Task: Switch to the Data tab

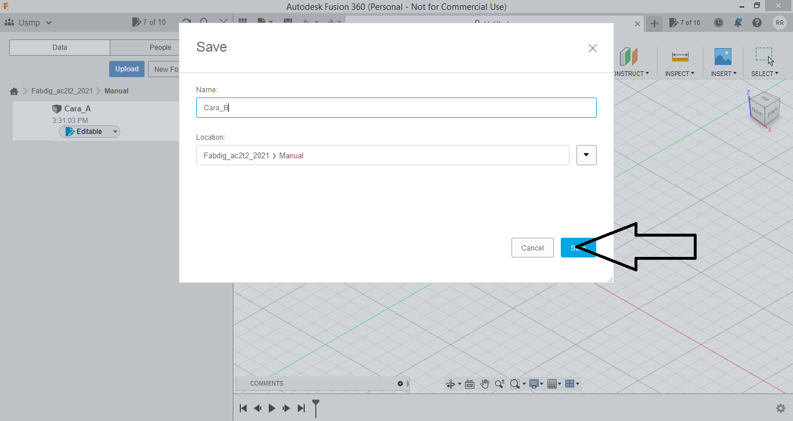Action: click(60, 48)
